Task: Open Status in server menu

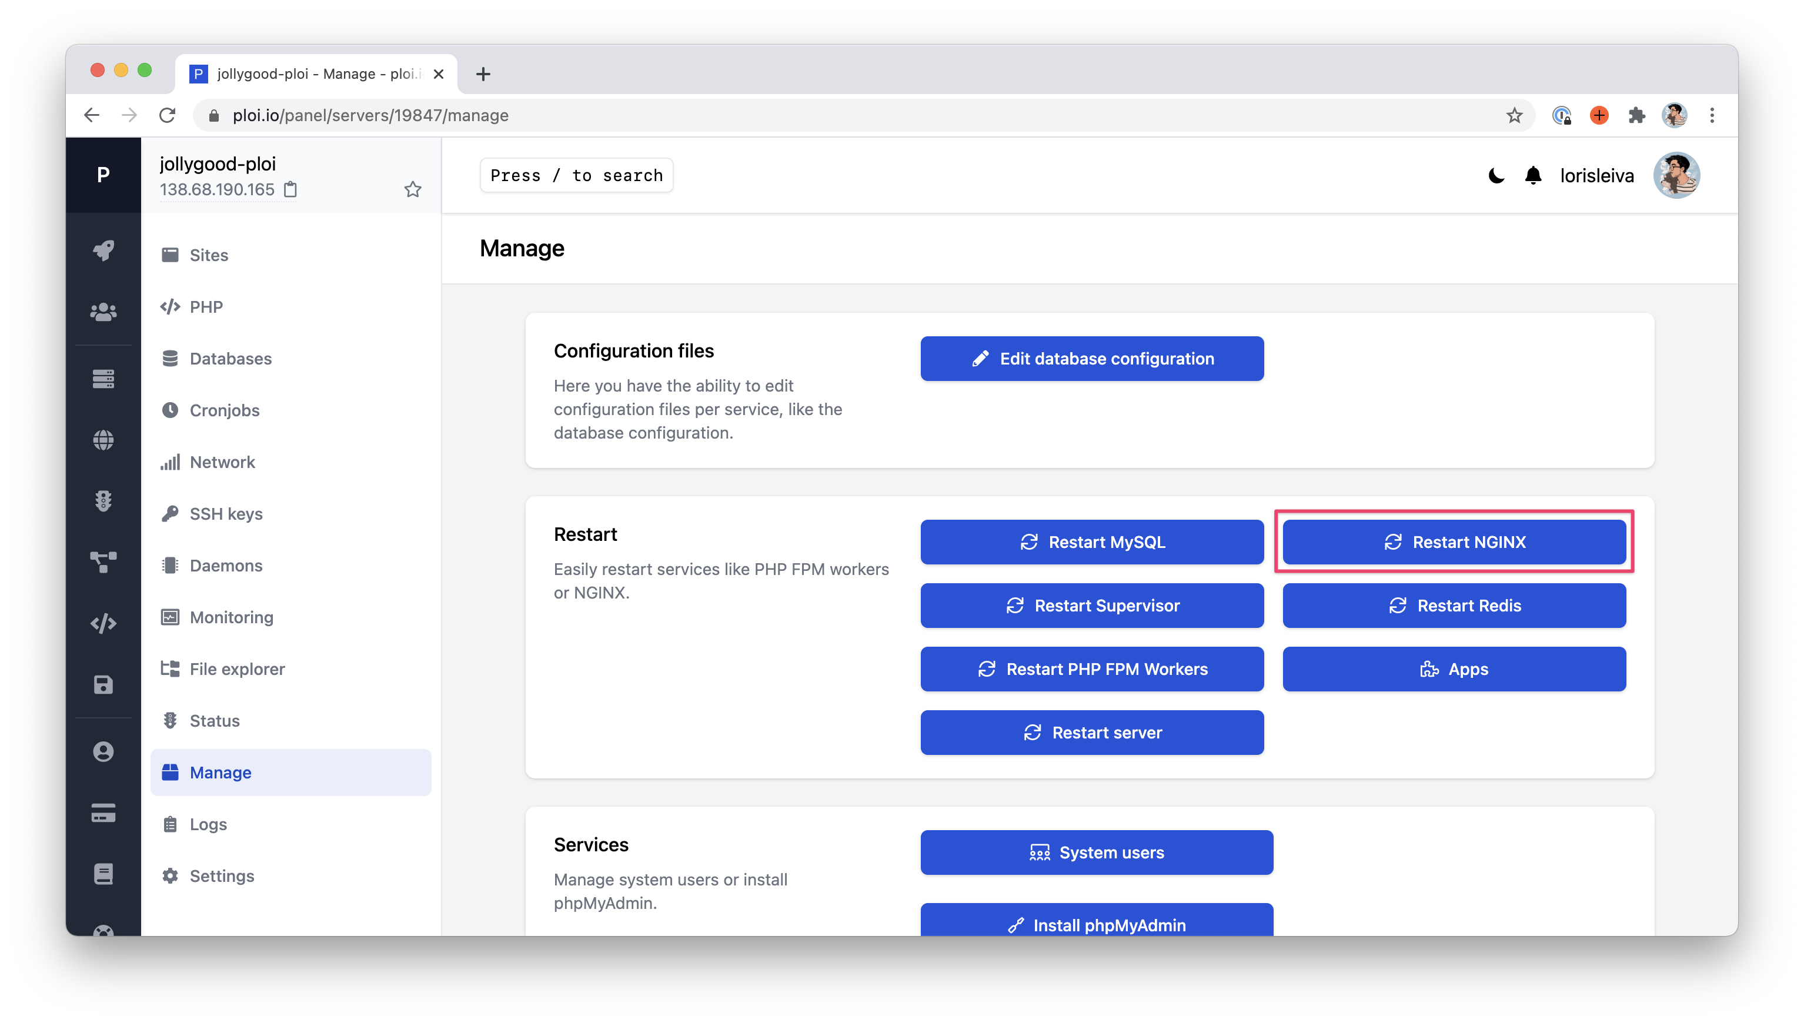Action: pos(291,721)
